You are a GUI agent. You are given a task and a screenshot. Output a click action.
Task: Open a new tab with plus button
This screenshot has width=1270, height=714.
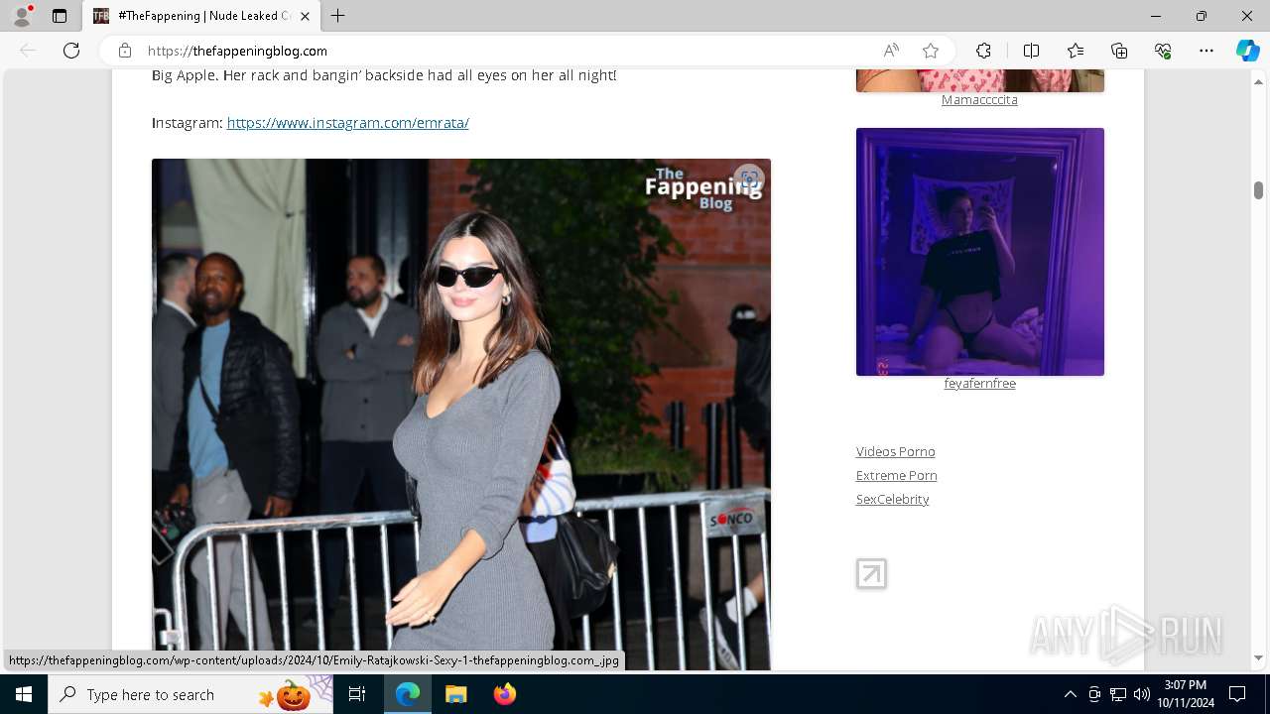pyautogui.click(x=338, y=16)
